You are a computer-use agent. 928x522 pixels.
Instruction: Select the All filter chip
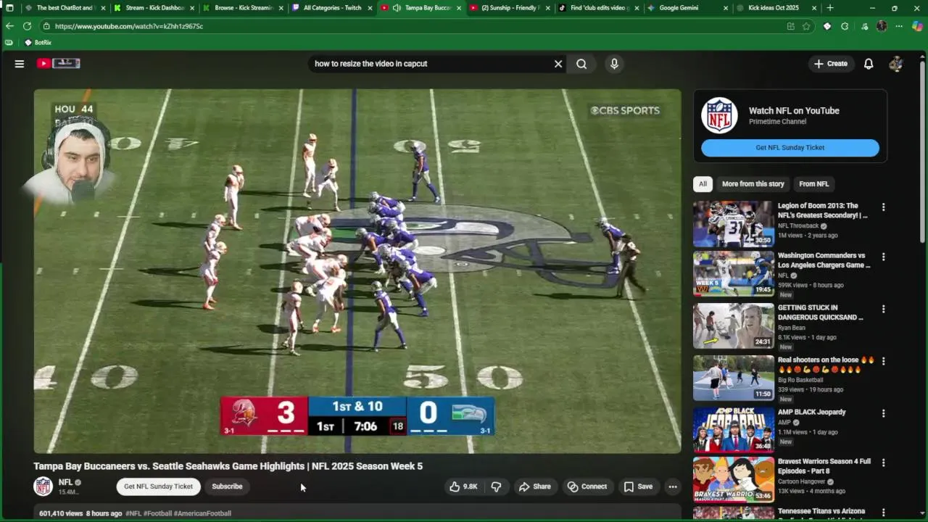coord(703,184)
